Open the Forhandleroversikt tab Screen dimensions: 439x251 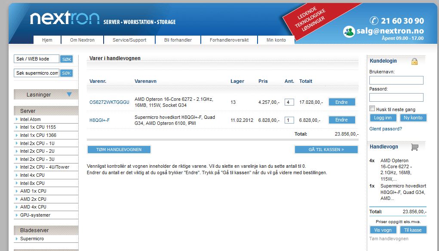[x=229, y=40]
